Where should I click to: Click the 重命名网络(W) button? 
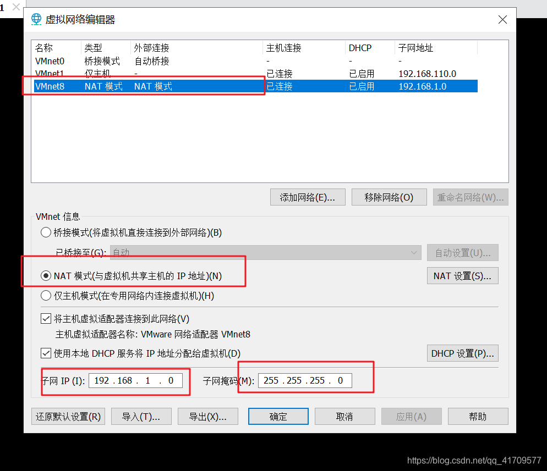[x=471, y=197]
